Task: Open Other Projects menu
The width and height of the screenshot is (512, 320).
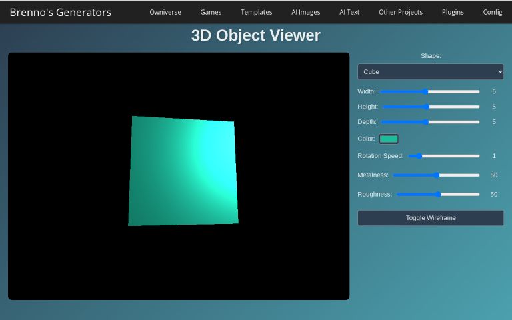Action: [400, 12]
